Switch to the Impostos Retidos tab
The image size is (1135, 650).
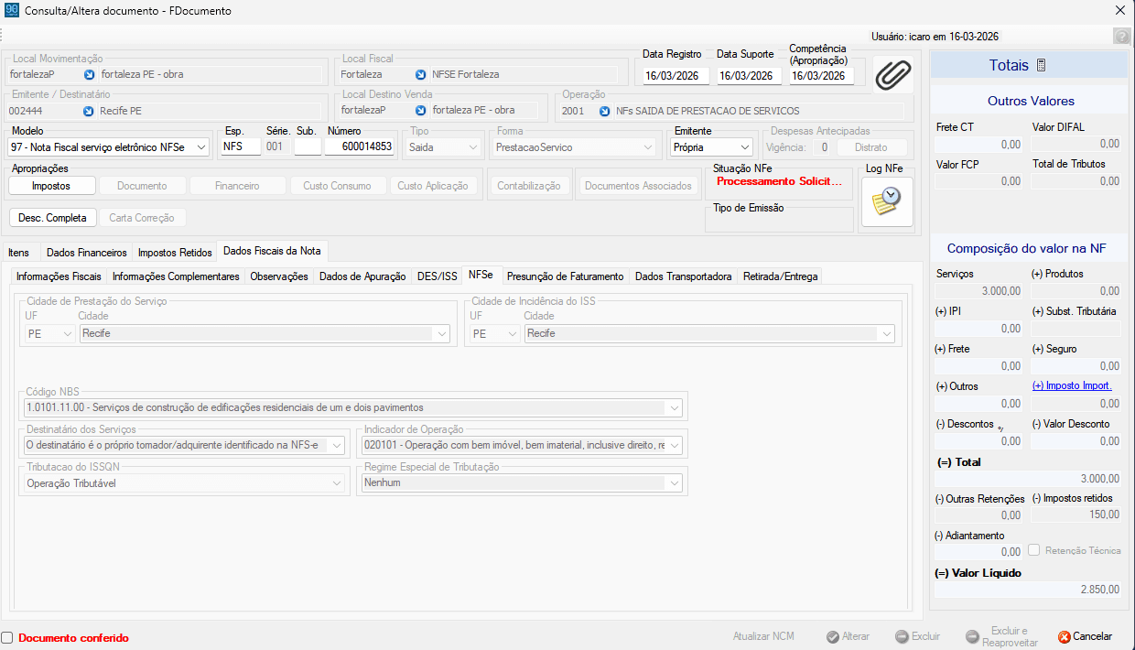[x=175, y=252]
